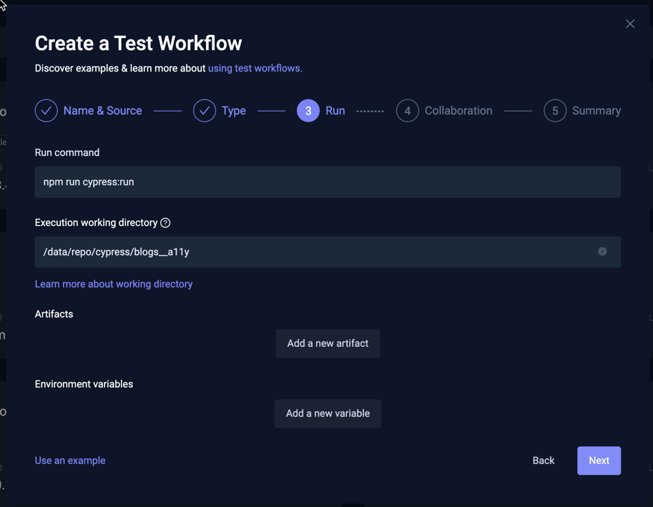Select the Collaboration step circle
Image resolution: width=653 pixels, height=507 pixels.
pyautogui.click(x=407, y=111)
